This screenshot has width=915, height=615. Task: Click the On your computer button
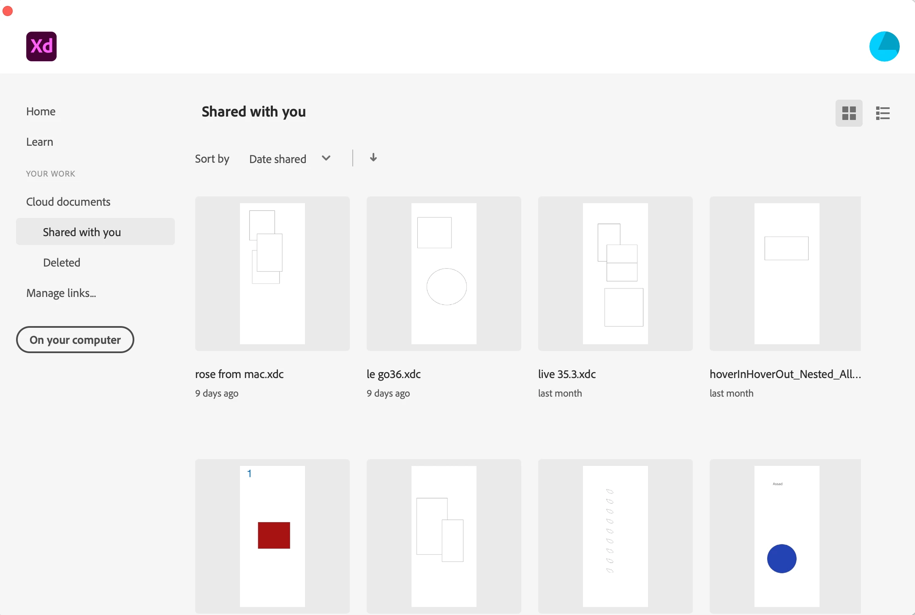pyautogui.click(x=75, y=340)
